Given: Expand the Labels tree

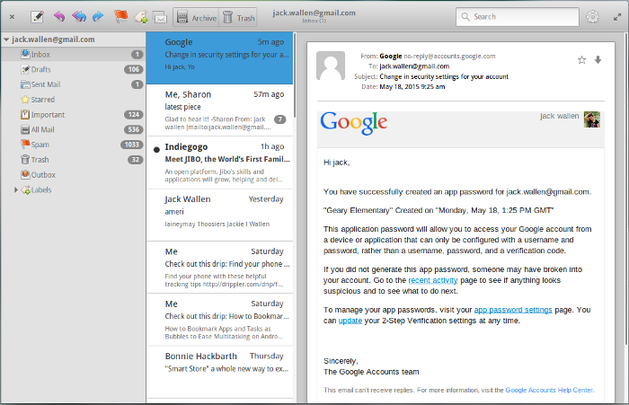Looking at the screenshot, I should (16, 189).
